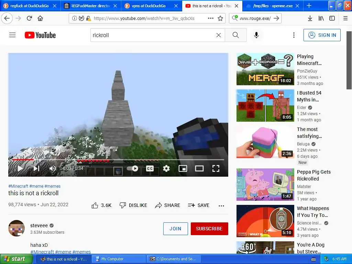Start voice search with microphone icon
This screenshot has height=264, width=352.
(256, 35)
